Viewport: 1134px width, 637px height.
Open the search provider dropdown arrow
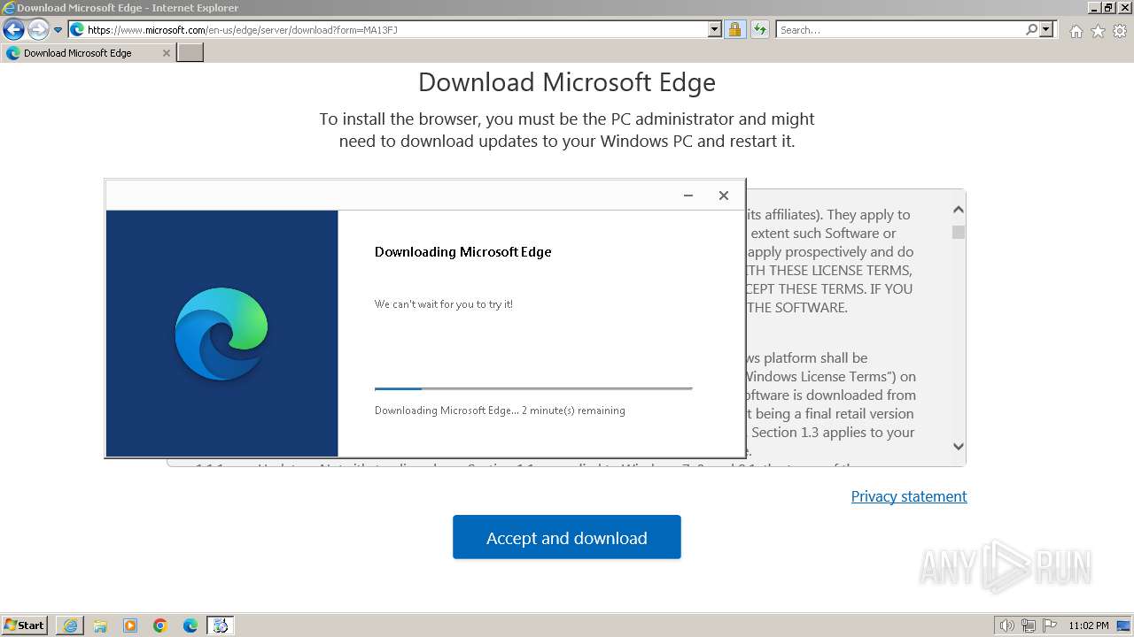click(1046, 30)
